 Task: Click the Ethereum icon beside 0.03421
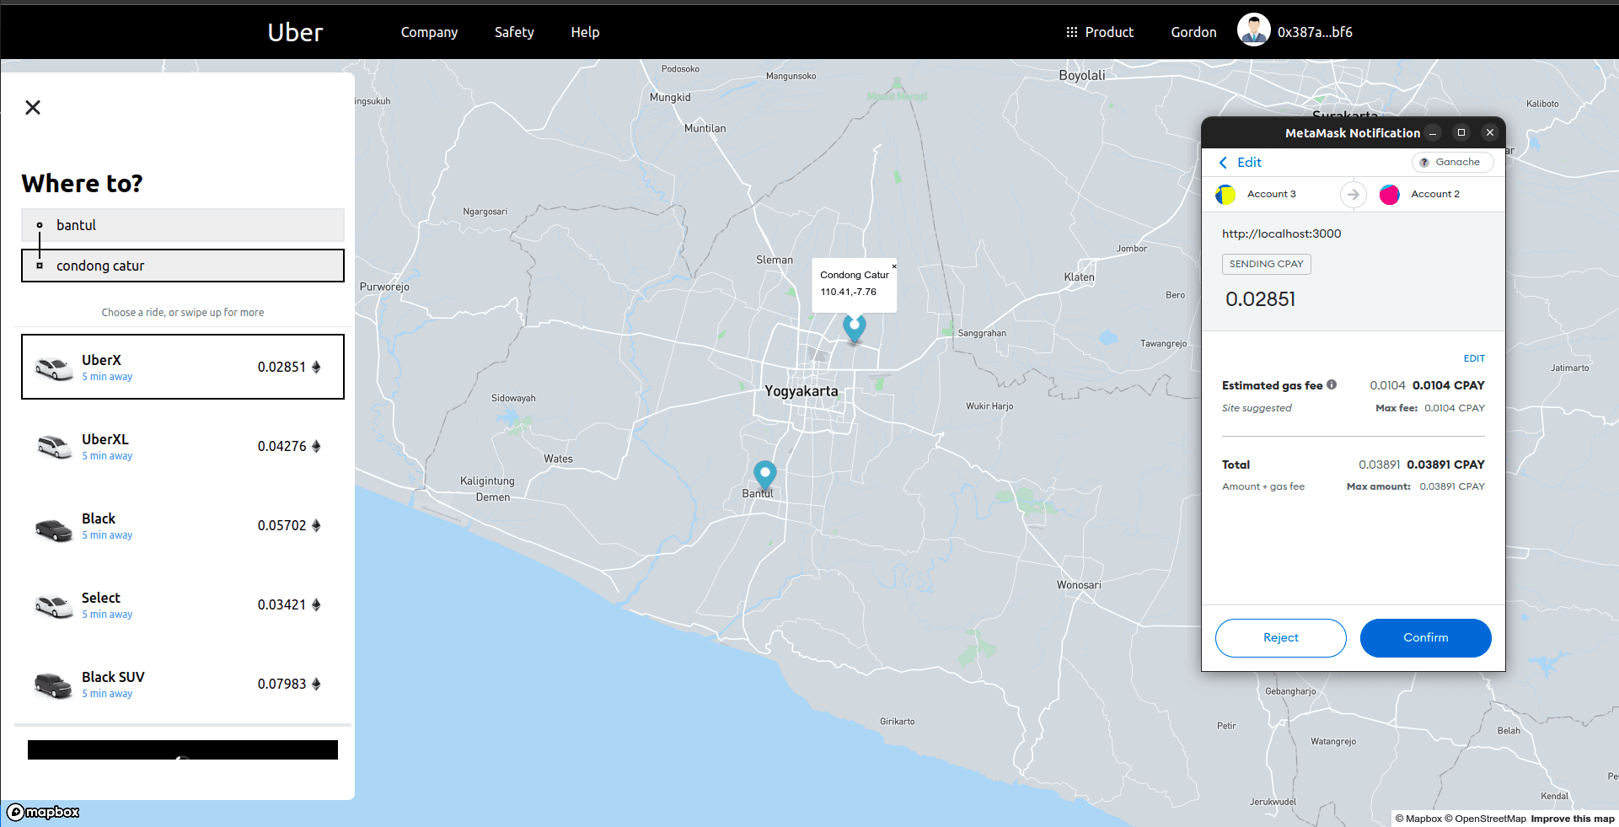[x=316, y=604]
